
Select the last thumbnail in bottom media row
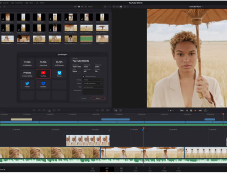pyautogui.click(x=102, y=39)
